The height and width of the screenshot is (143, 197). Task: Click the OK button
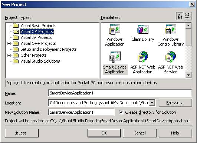tap(104, 133)
